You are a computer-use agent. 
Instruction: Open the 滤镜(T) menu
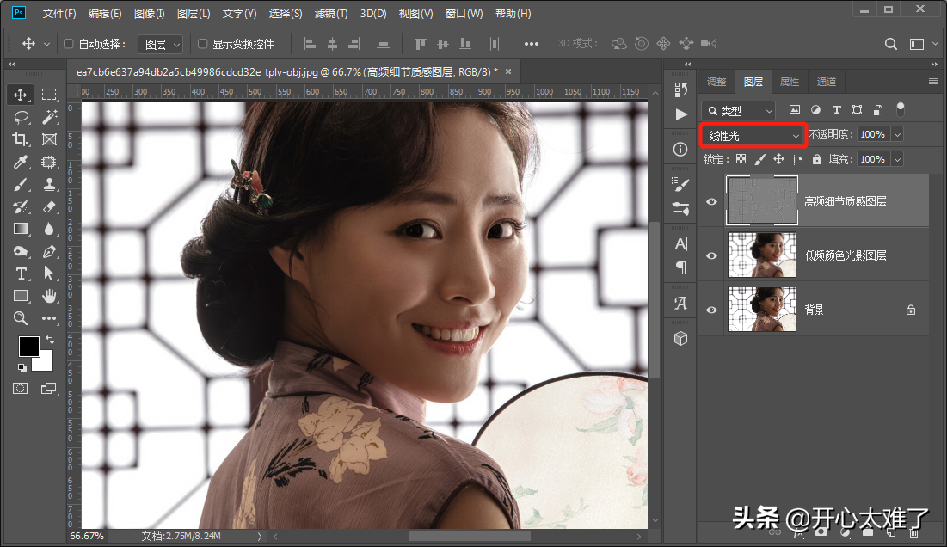pyautogui.click(x=331, y=14)
